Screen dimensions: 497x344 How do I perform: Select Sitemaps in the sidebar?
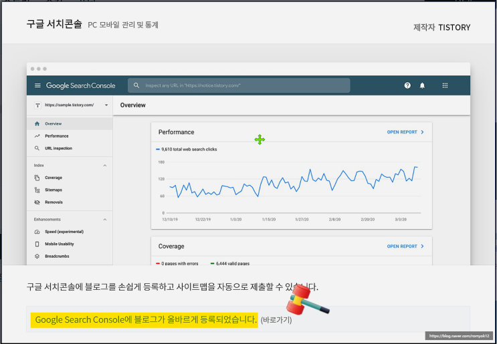pos(70,190)
